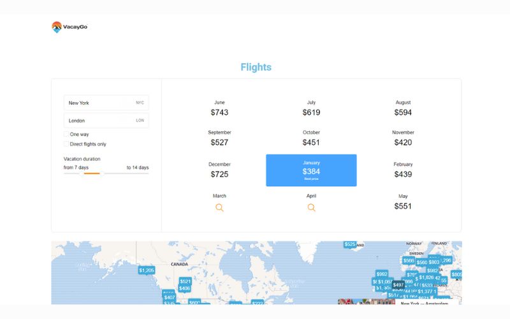Choose October at $451
The height and width of the screenshot is (319, 510).
311,138
